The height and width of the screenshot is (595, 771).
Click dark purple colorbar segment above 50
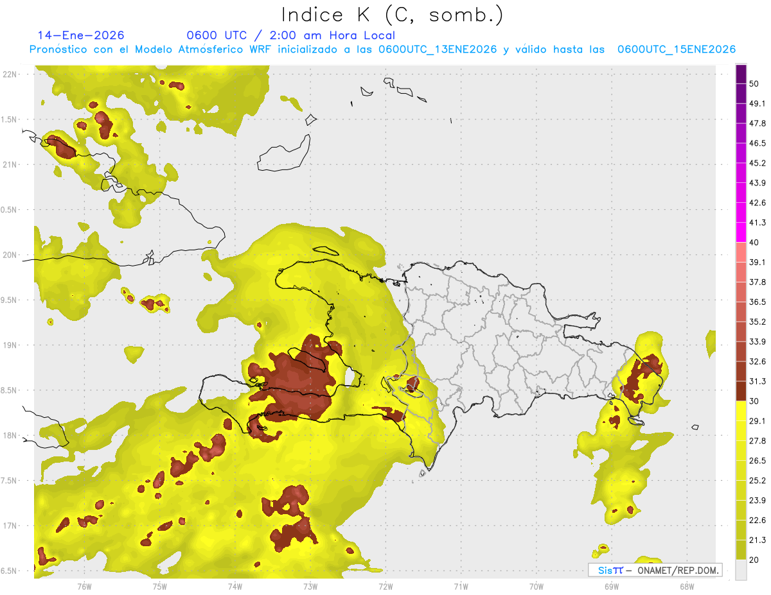741,74
